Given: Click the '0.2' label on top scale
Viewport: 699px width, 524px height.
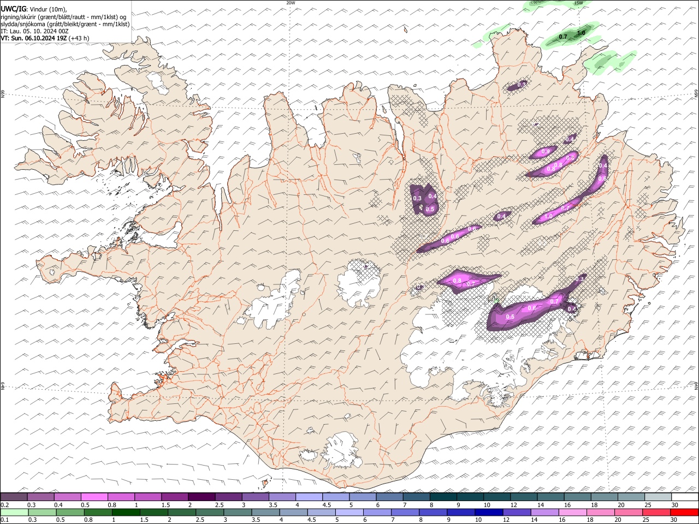Looking at the screenshot, I should (x=4, y=505).
